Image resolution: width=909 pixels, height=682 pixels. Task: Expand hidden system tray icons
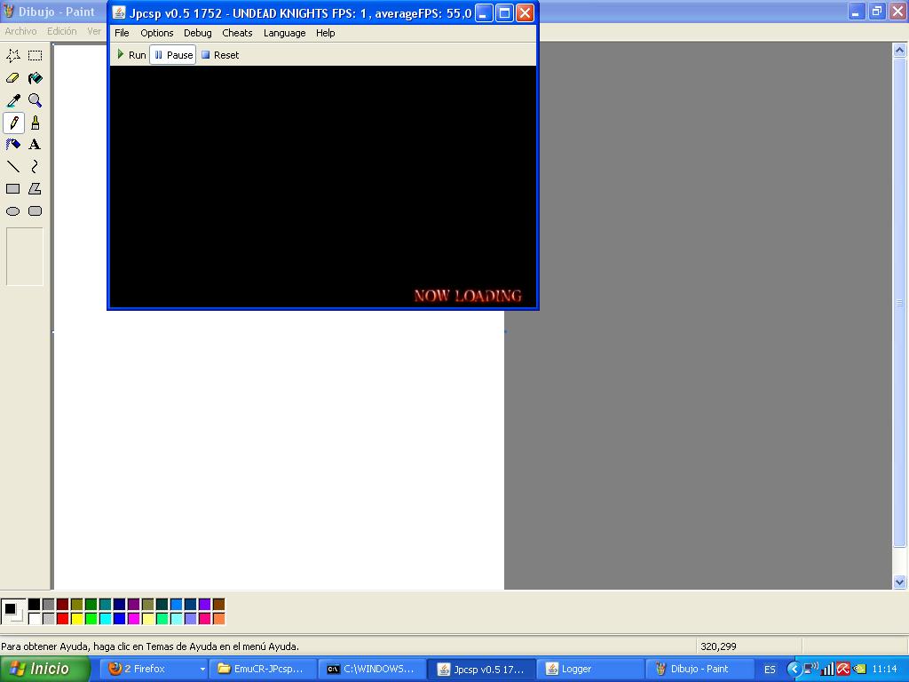(x=794, y=670)
